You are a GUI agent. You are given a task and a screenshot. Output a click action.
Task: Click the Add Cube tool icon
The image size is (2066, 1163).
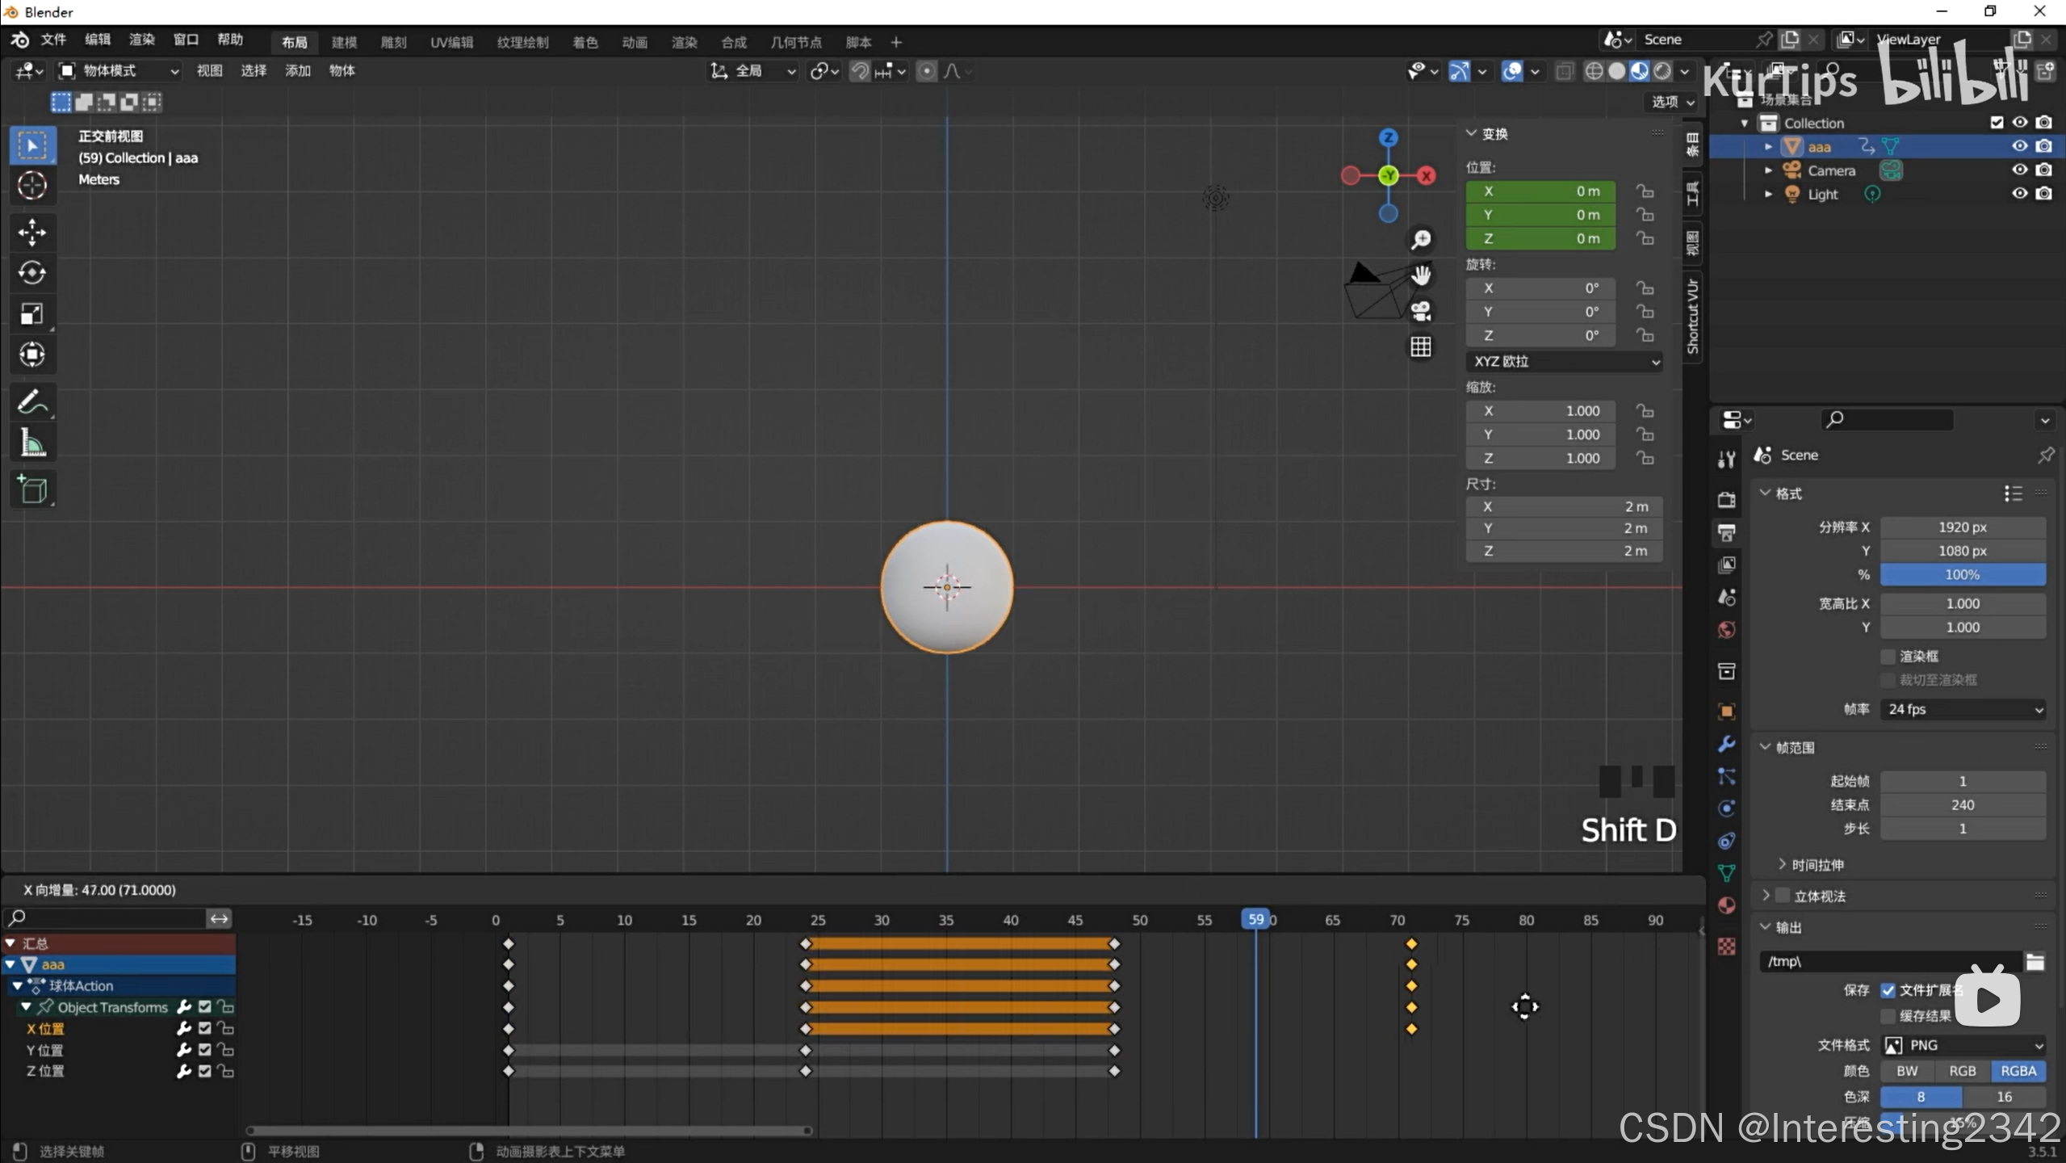tap(32, 489)
